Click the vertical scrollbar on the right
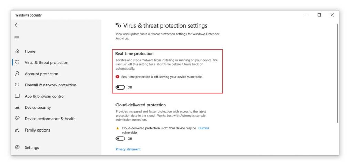This screenshot has width=353, height=168. tap(337, 73)
